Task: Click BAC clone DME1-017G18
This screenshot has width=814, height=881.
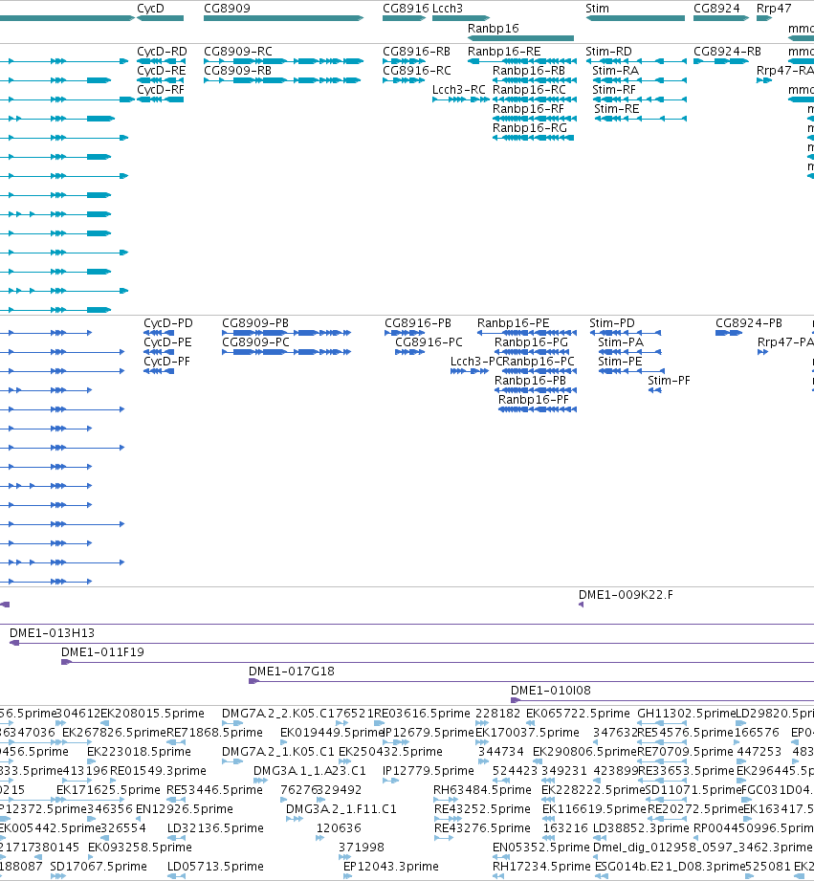Action: coord(292,672)
